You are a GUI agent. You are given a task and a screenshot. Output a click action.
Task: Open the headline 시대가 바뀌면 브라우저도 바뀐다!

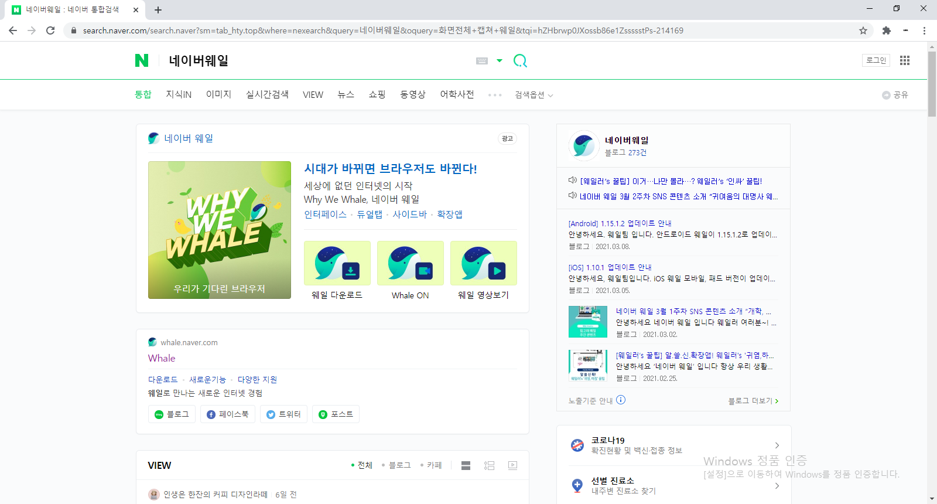click(x=390, y=169)
